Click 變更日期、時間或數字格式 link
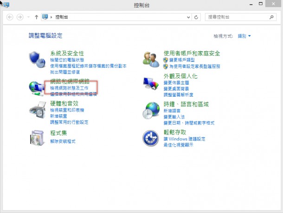This screenshot has height=213, width=283. click(189, 123)
